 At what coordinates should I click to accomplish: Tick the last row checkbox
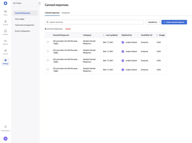(48, 69)
